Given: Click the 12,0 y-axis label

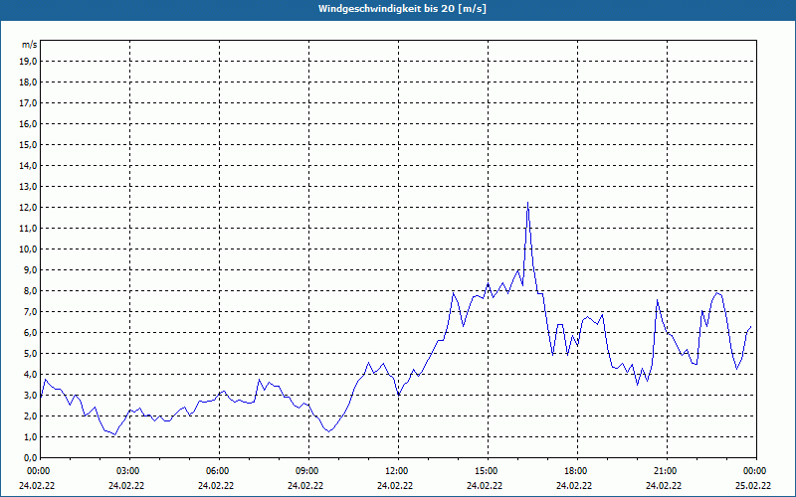Looking at the screenshot, I should [x=28, y=208].
